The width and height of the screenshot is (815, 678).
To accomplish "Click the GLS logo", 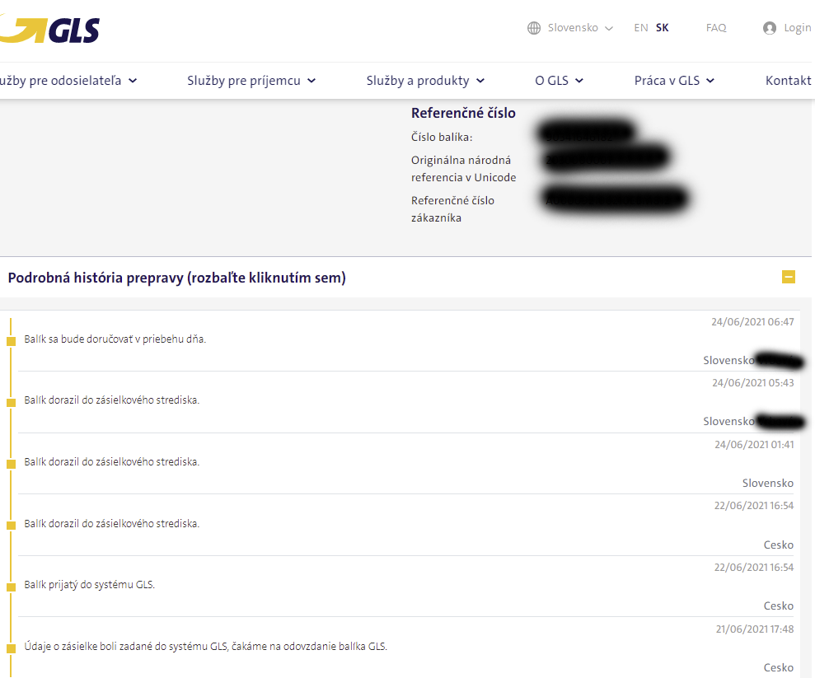I will (51, 30).
